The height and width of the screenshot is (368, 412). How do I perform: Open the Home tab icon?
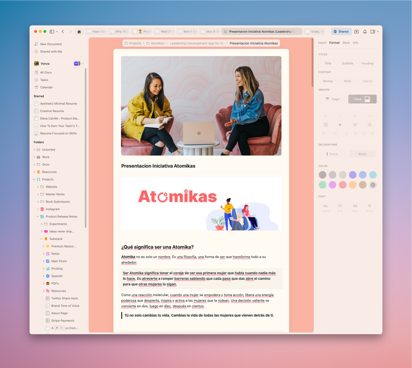79,32
